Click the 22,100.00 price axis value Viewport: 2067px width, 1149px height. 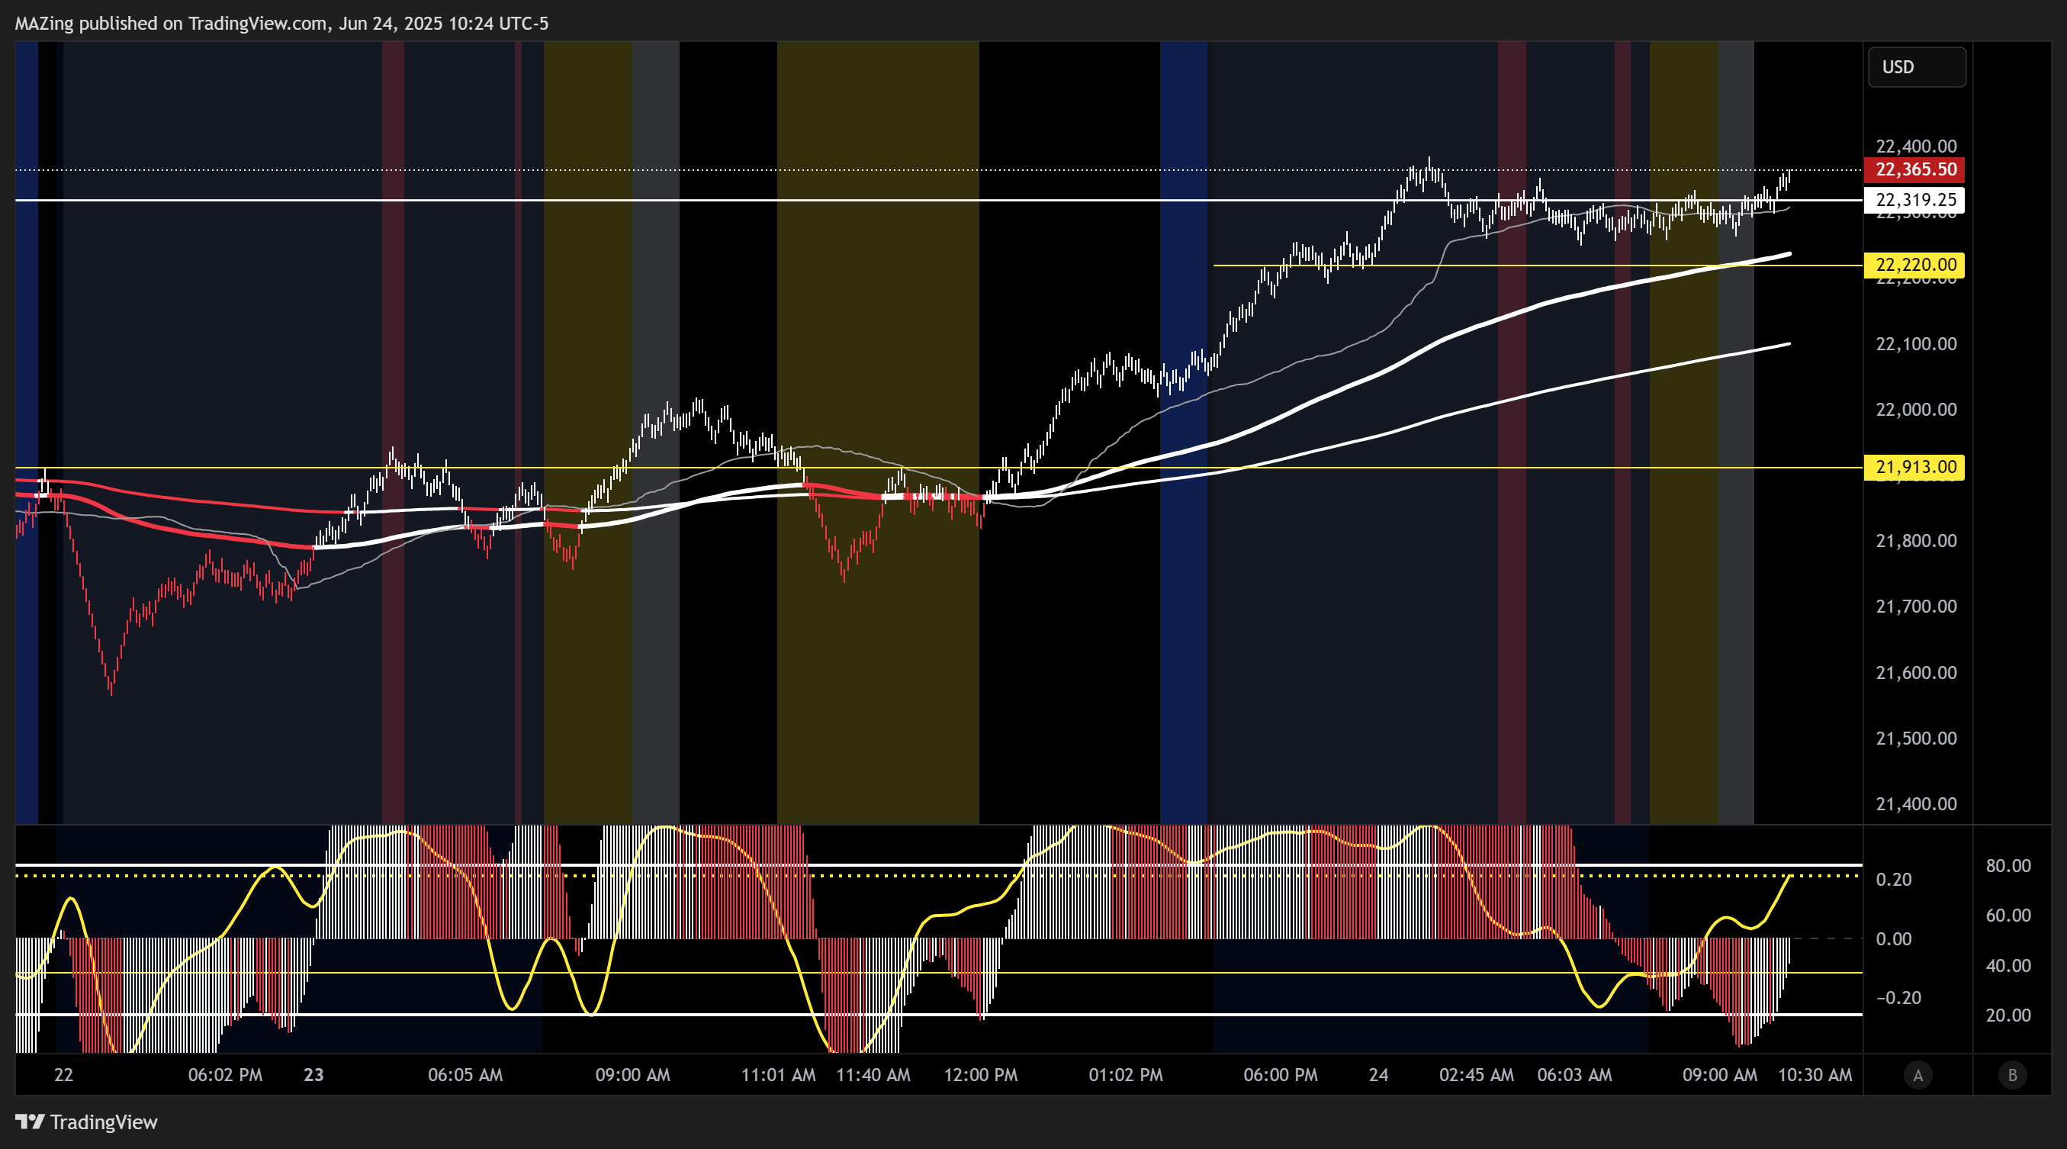[x=1916, y=343]
